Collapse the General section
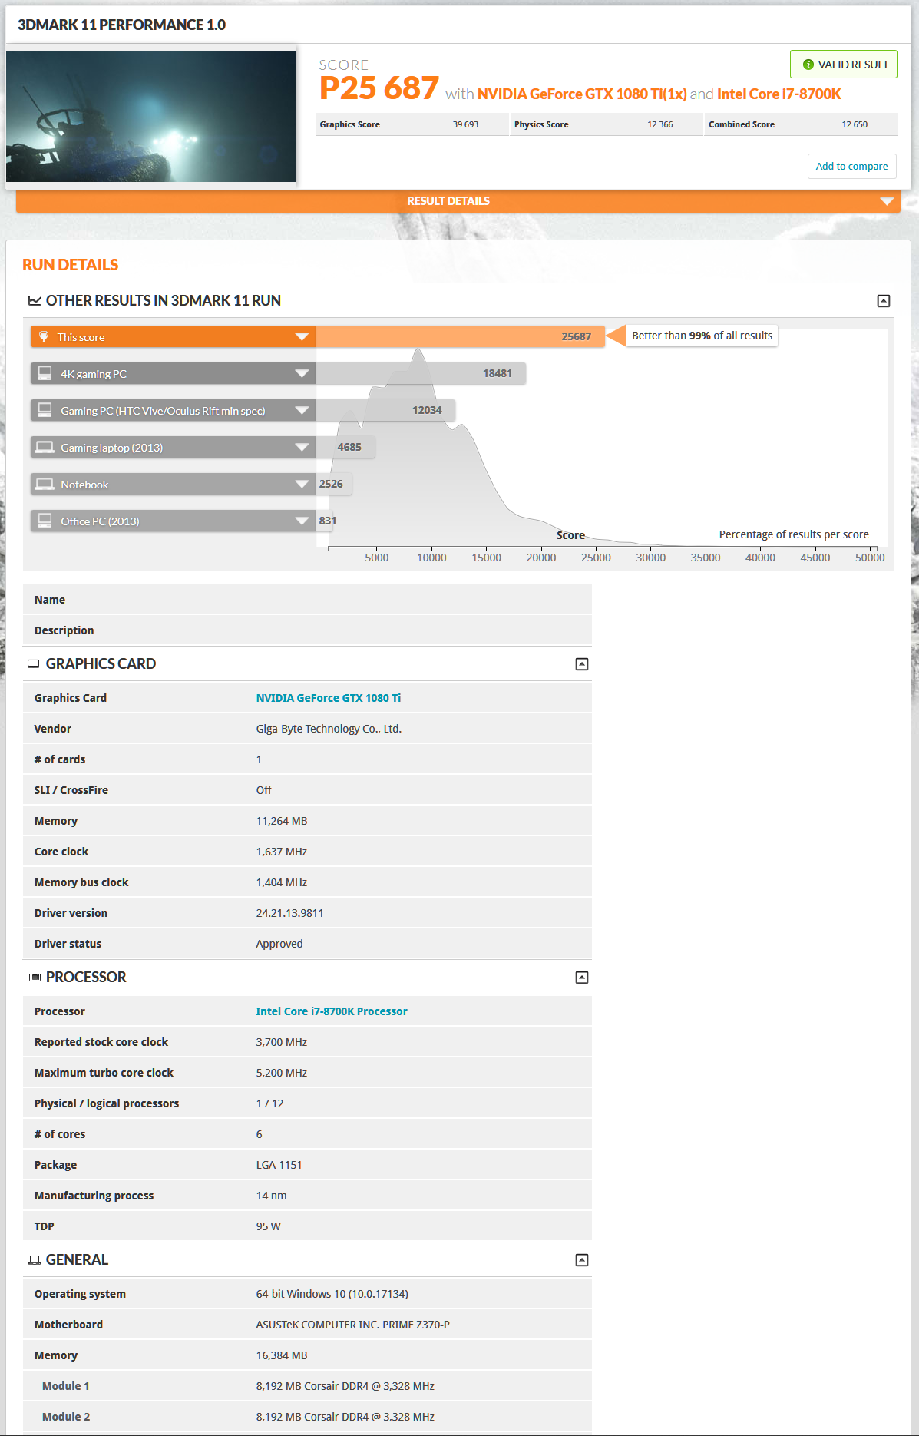 tap(582, 1260)
